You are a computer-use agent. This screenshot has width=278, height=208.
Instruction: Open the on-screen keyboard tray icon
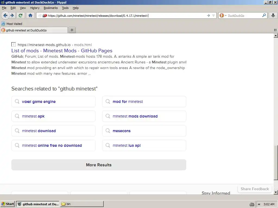(x=252, y=204)
